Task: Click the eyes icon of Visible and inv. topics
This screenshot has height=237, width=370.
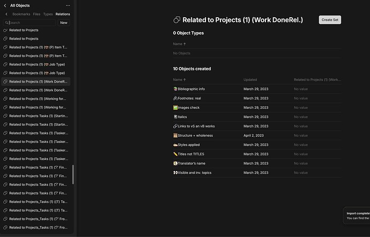Action: (175, 173)
